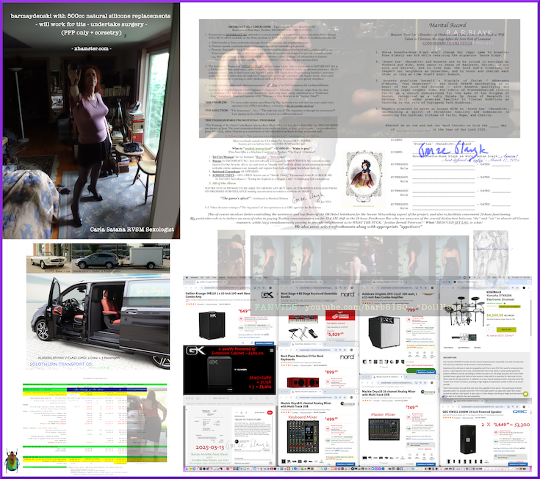This screenshot has width=540, height=479.
Task: Click the Ashdown bass combo amplifier image
Action: pos(384,332)
